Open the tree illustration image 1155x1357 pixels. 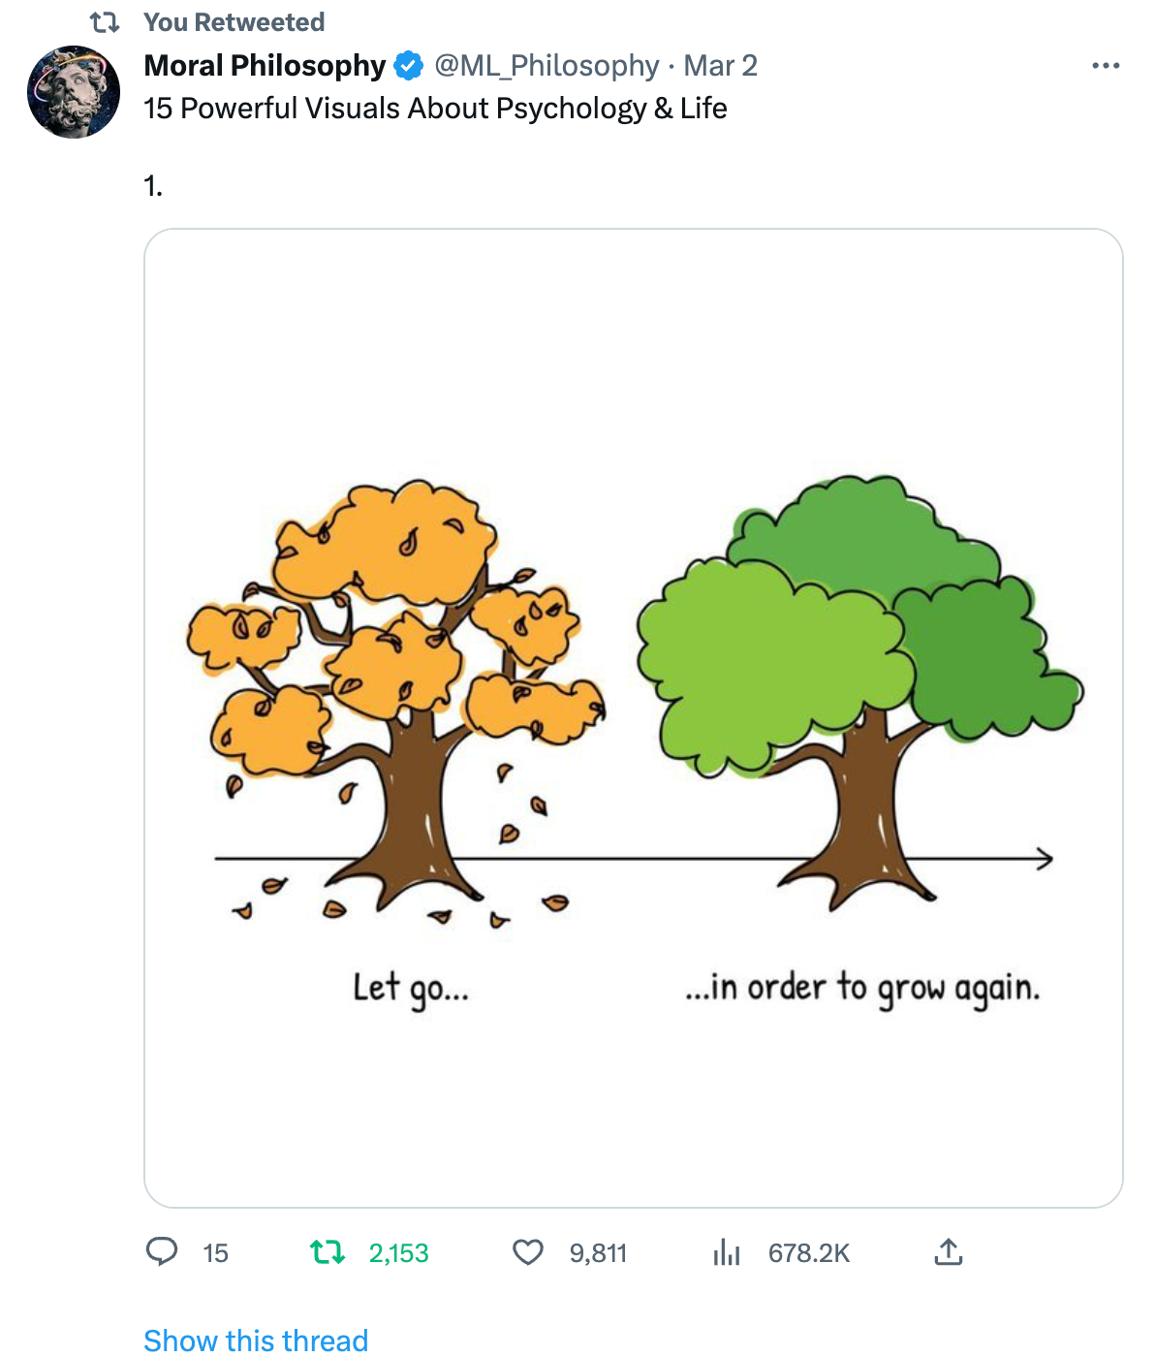pyautogui.click(x=634, y=718)
